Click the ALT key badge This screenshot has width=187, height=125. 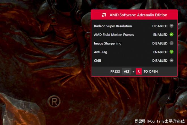click(127, 72)
